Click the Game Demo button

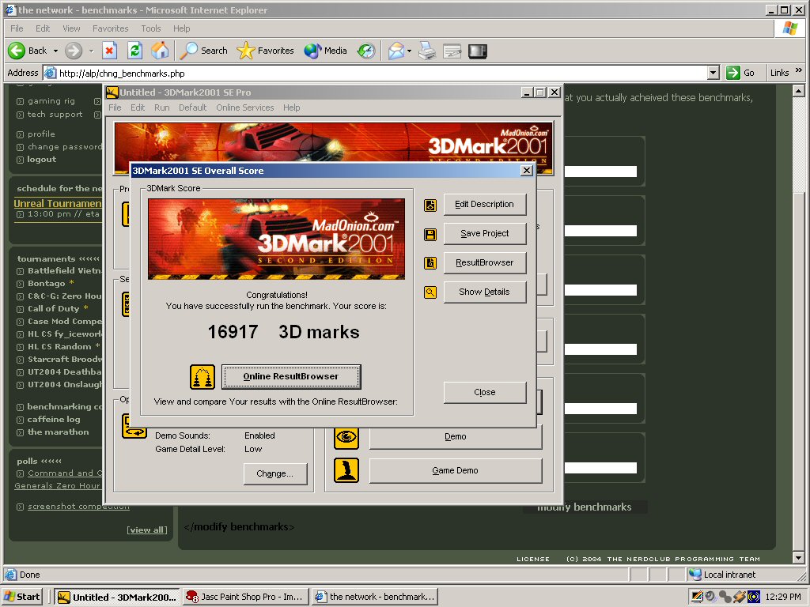tap(455, 471)
